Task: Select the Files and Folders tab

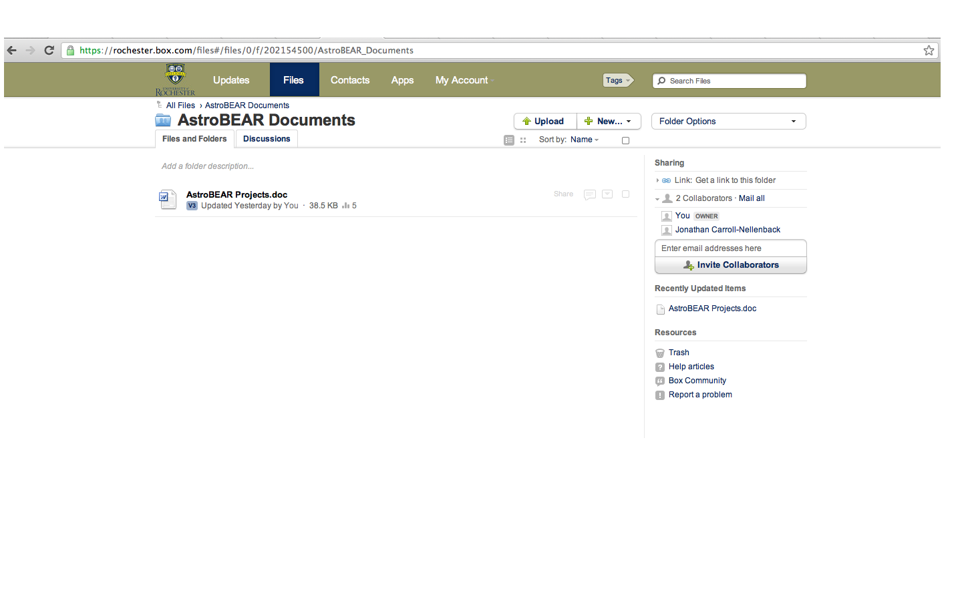Action: click(x=194, y=139)
